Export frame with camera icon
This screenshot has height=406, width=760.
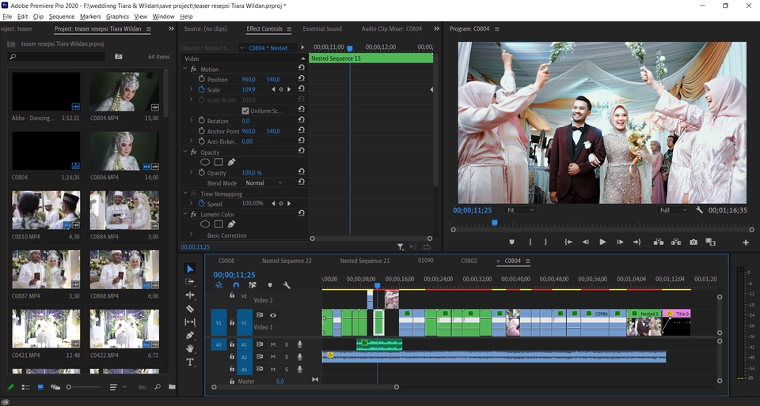693,242
